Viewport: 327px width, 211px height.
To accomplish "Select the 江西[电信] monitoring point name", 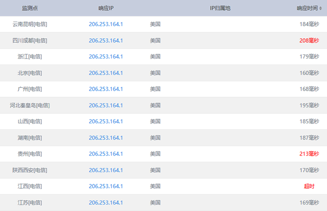I will 30,186.
